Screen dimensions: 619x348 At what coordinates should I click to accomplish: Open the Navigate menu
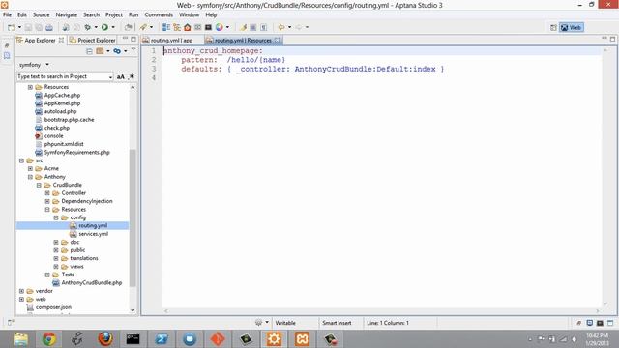coord(67,14)
